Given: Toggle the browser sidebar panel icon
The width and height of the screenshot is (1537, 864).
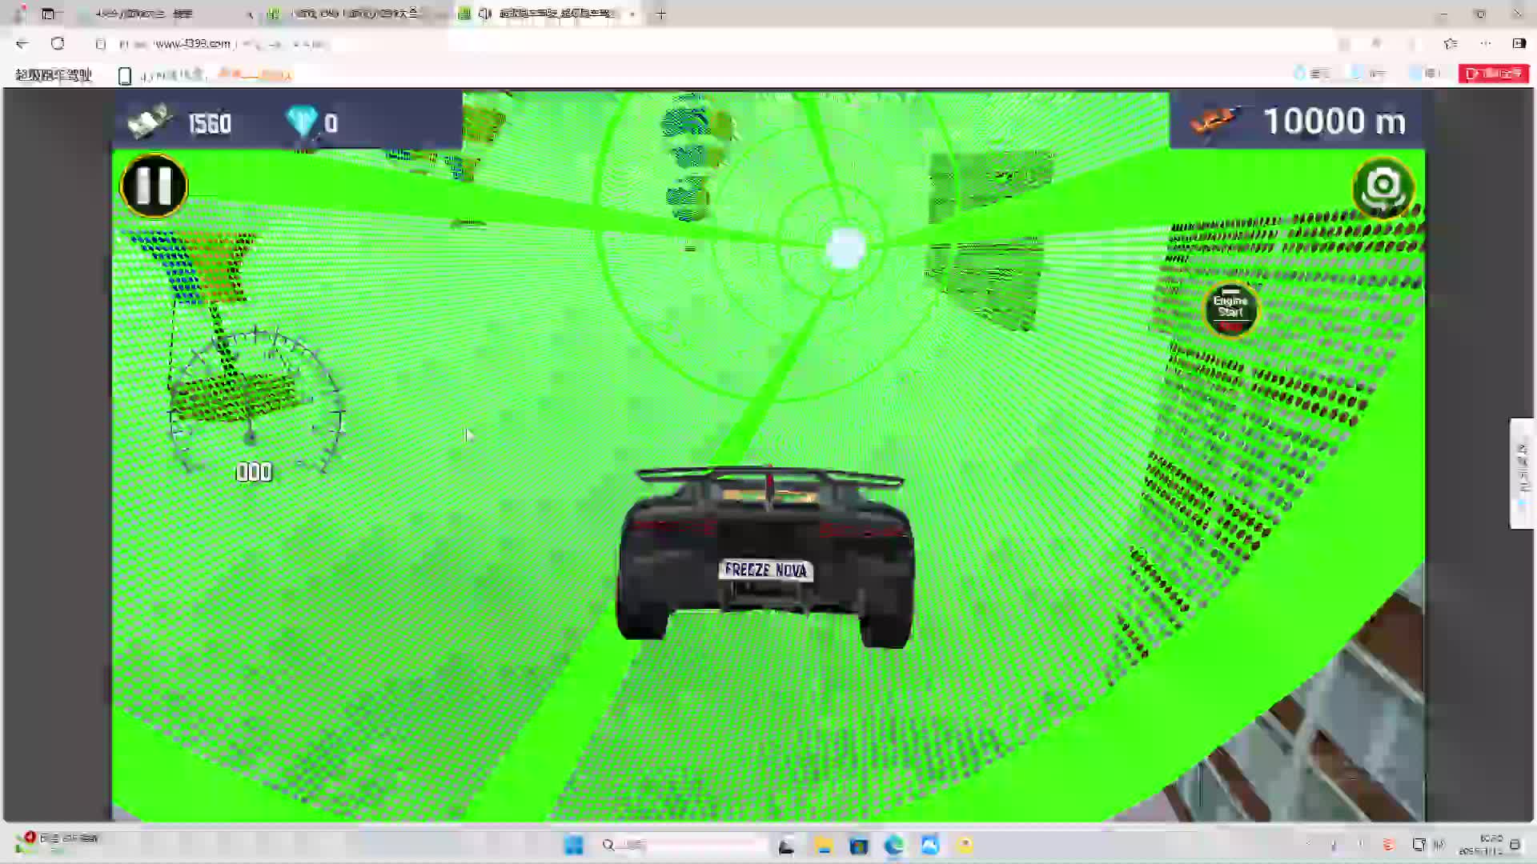Looking at the screenshot, I should click(x=1519, y=44).
